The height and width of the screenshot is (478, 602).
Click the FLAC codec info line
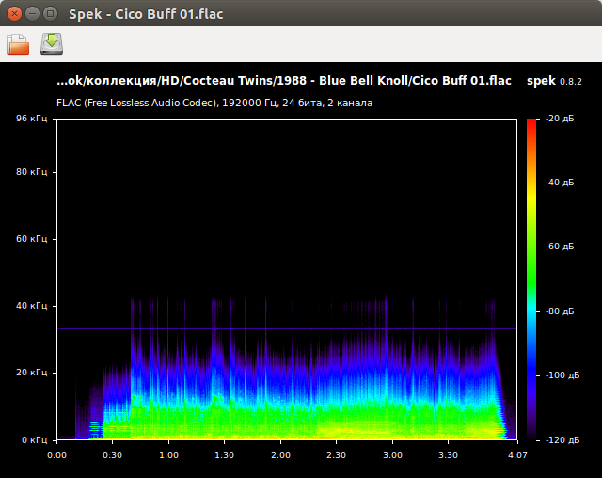[x=214, y=102]
